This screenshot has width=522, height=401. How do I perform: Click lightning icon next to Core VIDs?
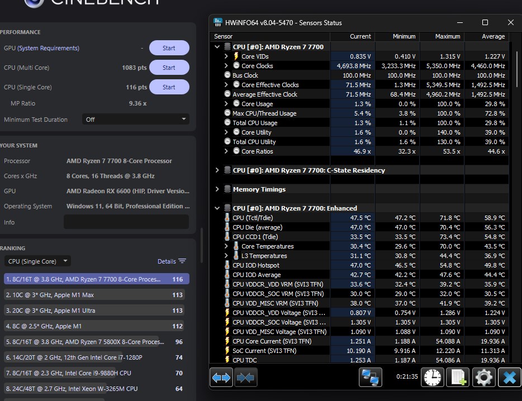(x=236, y=56)
